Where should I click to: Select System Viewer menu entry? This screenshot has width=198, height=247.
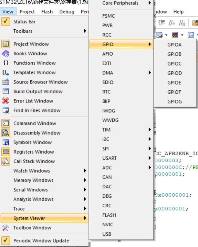pos(44,218)
